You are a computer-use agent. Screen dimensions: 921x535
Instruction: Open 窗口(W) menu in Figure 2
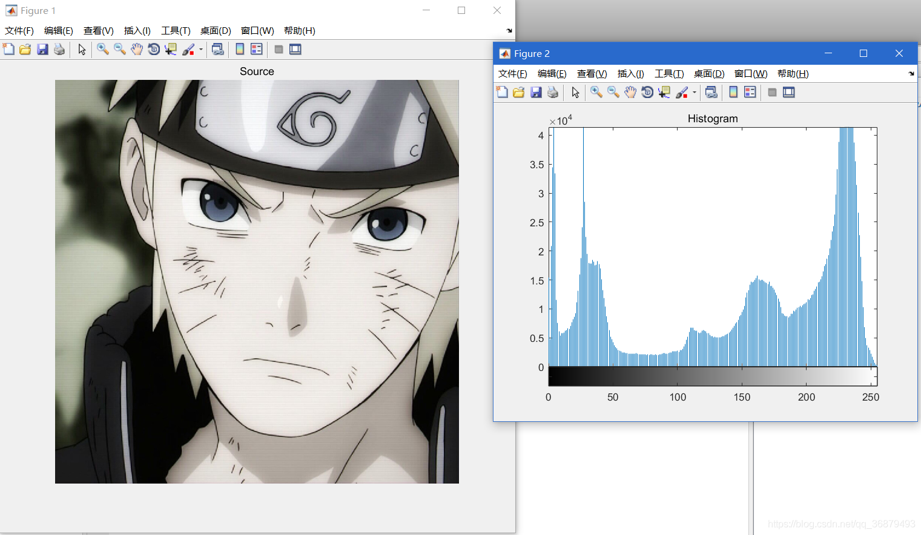(751, 74)
